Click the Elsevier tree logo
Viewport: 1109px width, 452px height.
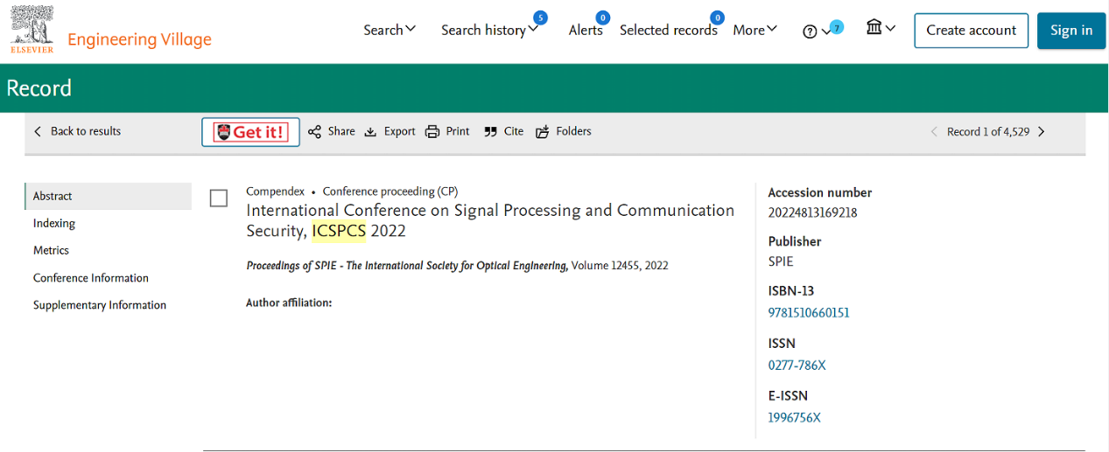(x=32, y=29)
